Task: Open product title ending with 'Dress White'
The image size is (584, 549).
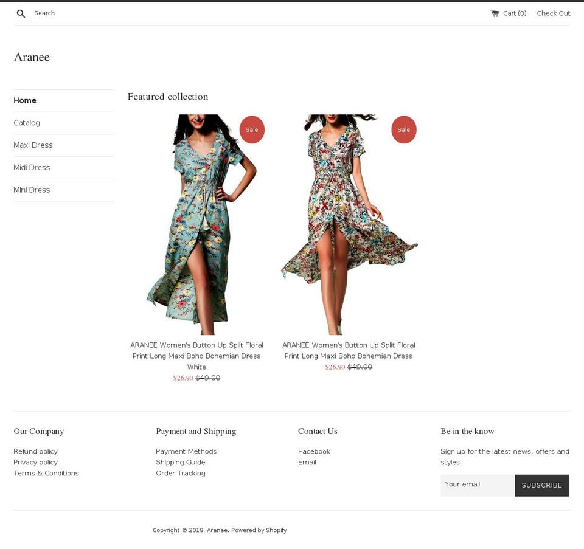Action: (x=196, y=356)
